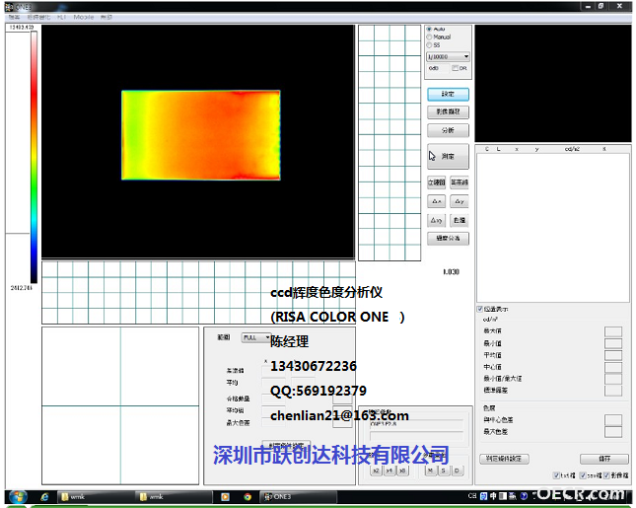This screenshot has width=636, height=508.
Task: Click the 等高線 button
Action: point(459,182)
